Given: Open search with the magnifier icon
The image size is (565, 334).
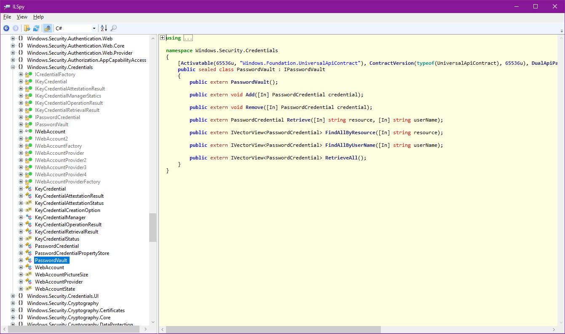Looking at the screenshot, I should point(113,28).
